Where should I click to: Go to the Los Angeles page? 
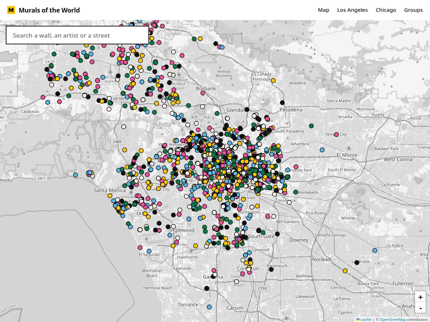(352, 10)
